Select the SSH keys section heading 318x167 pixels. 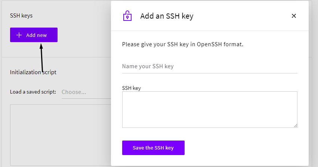click(x=21, y=16)
